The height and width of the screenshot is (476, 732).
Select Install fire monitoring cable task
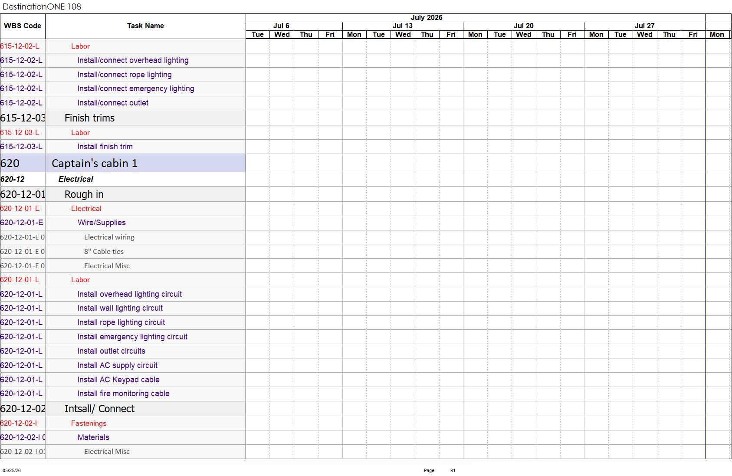123,394
